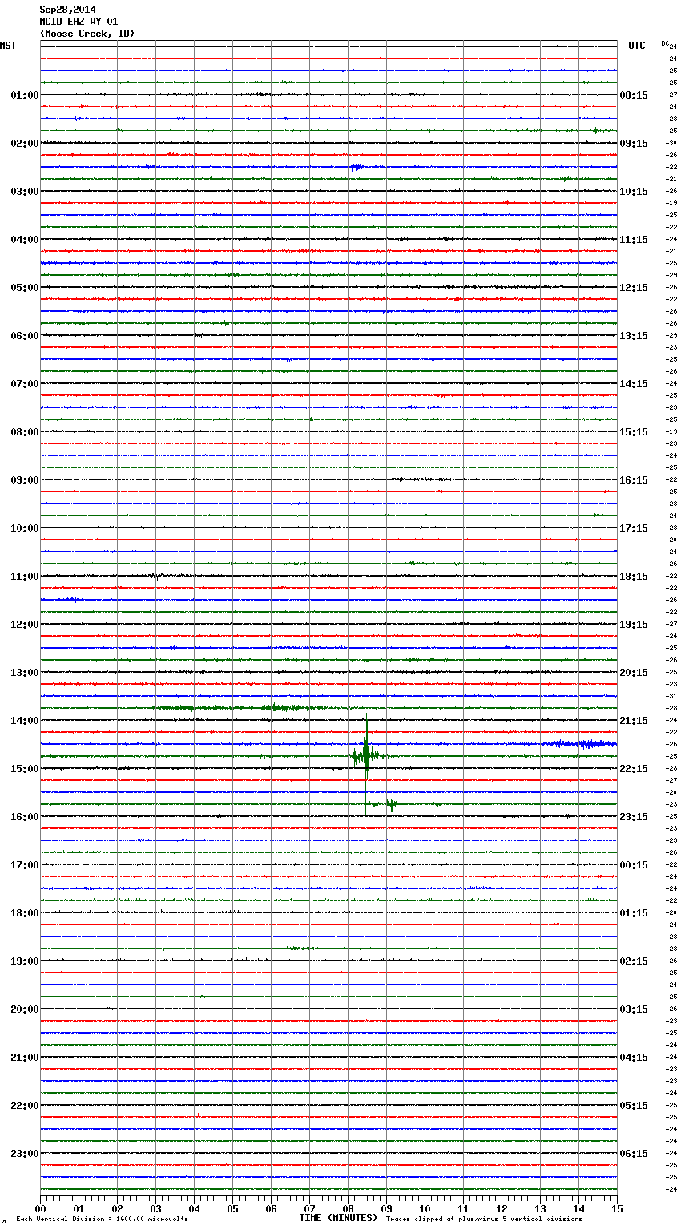Select the 16:00 MST time label
681x1230 pixels.
pyautogui.click(x=25, y=817)
